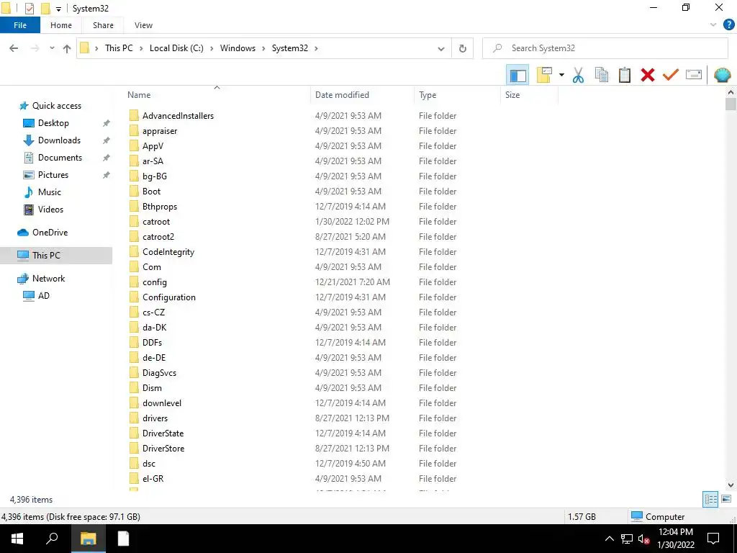737x553 pixels.
Task: Paste using the clipboard icon
Action: tap(624, 75)
